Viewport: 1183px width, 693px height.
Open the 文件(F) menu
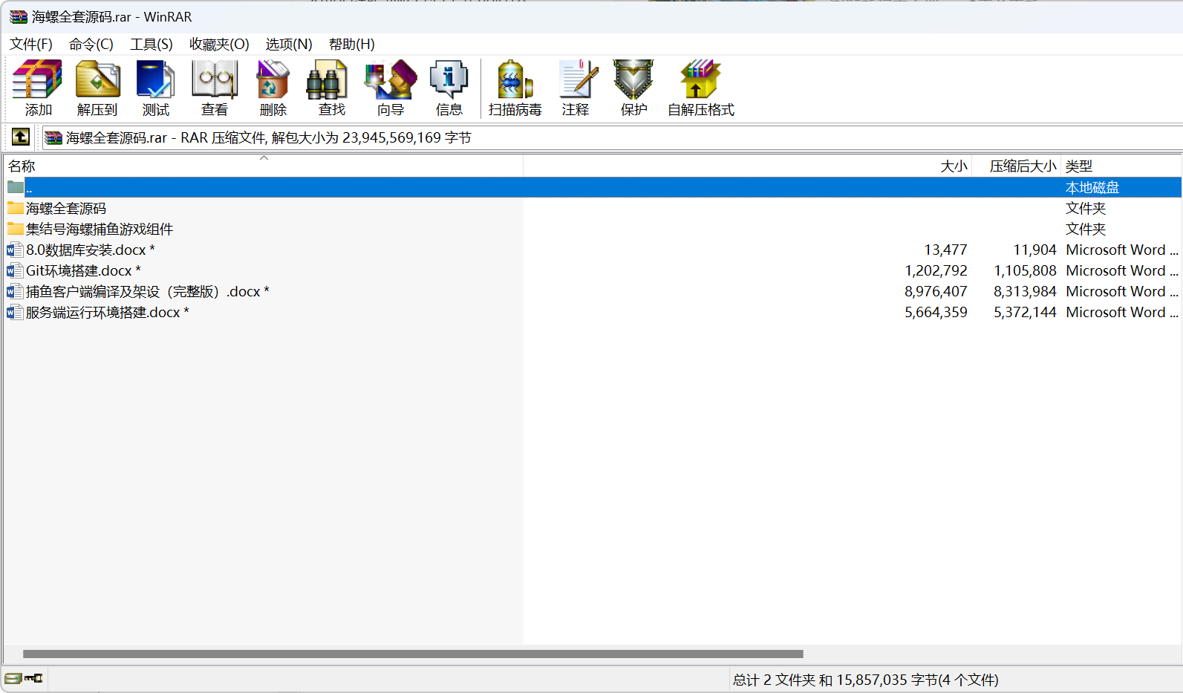coord(31,45)
